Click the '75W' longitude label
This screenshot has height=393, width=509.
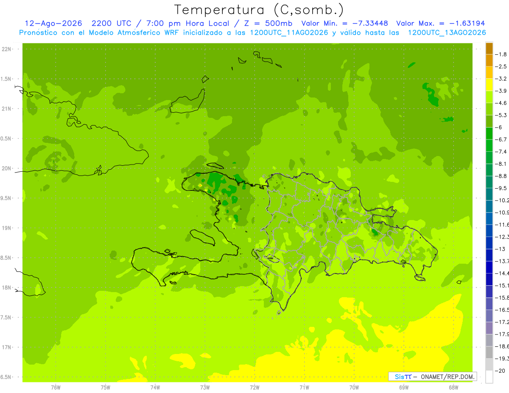click(x=106, y=387)
